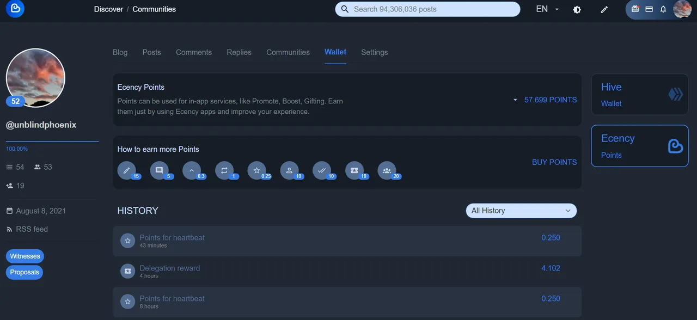The width and height of the screenshot is (697, 320).
Task: Switch to the Posts tab
Action: pyautogui.click(x=151, y=52)
